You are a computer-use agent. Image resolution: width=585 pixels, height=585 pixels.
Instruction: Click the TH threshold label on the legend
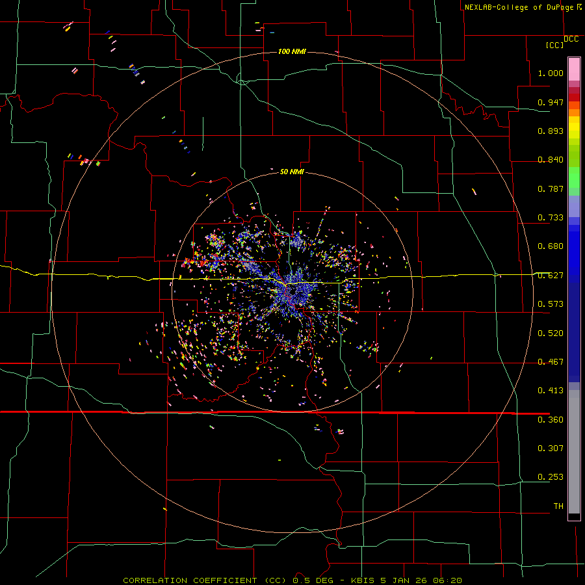click(558, 506)
